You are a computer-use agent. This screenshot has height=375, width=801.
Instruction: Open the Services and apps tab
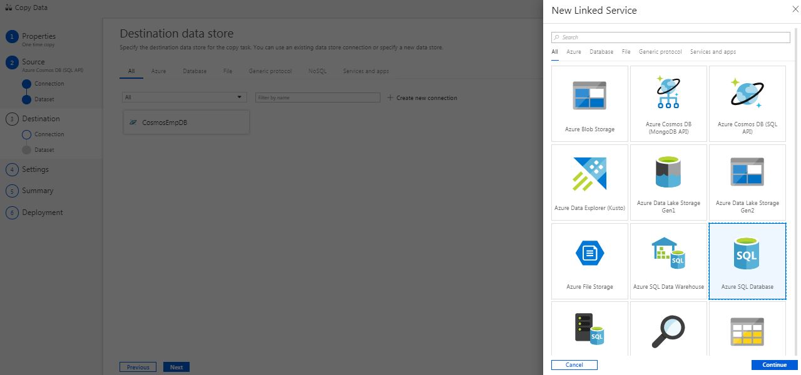coord(713,52)
